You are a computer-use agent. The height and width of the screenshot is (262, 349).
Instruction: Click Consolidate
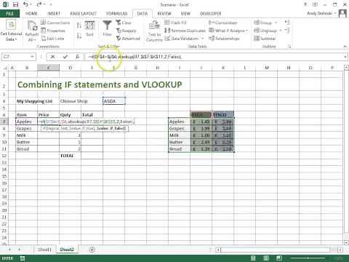223,23
